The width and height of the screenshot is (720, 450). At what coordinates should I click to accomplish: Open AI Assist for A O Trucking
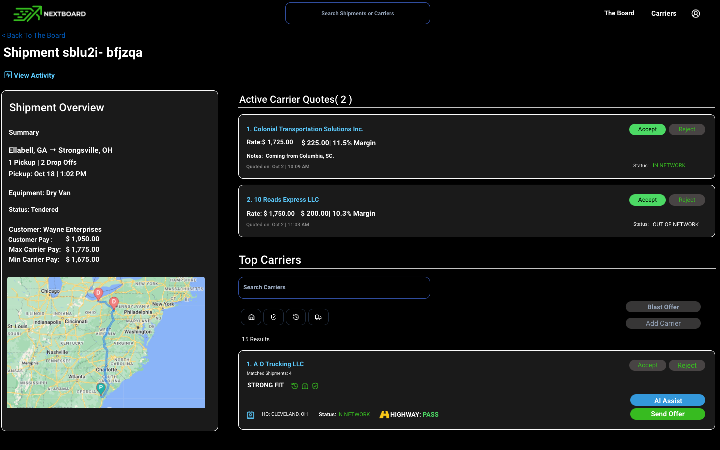tap(668, 400)
